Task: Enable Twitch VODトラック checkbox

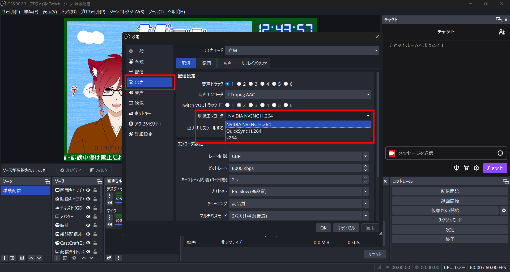Action: point(221,105)
